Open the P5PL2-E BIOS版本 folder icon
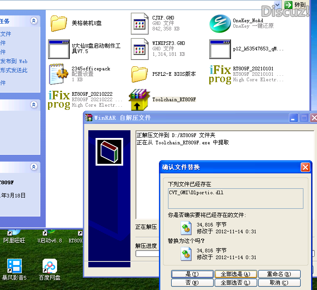Viewport: 317px width, 290px height. (139, 74)
